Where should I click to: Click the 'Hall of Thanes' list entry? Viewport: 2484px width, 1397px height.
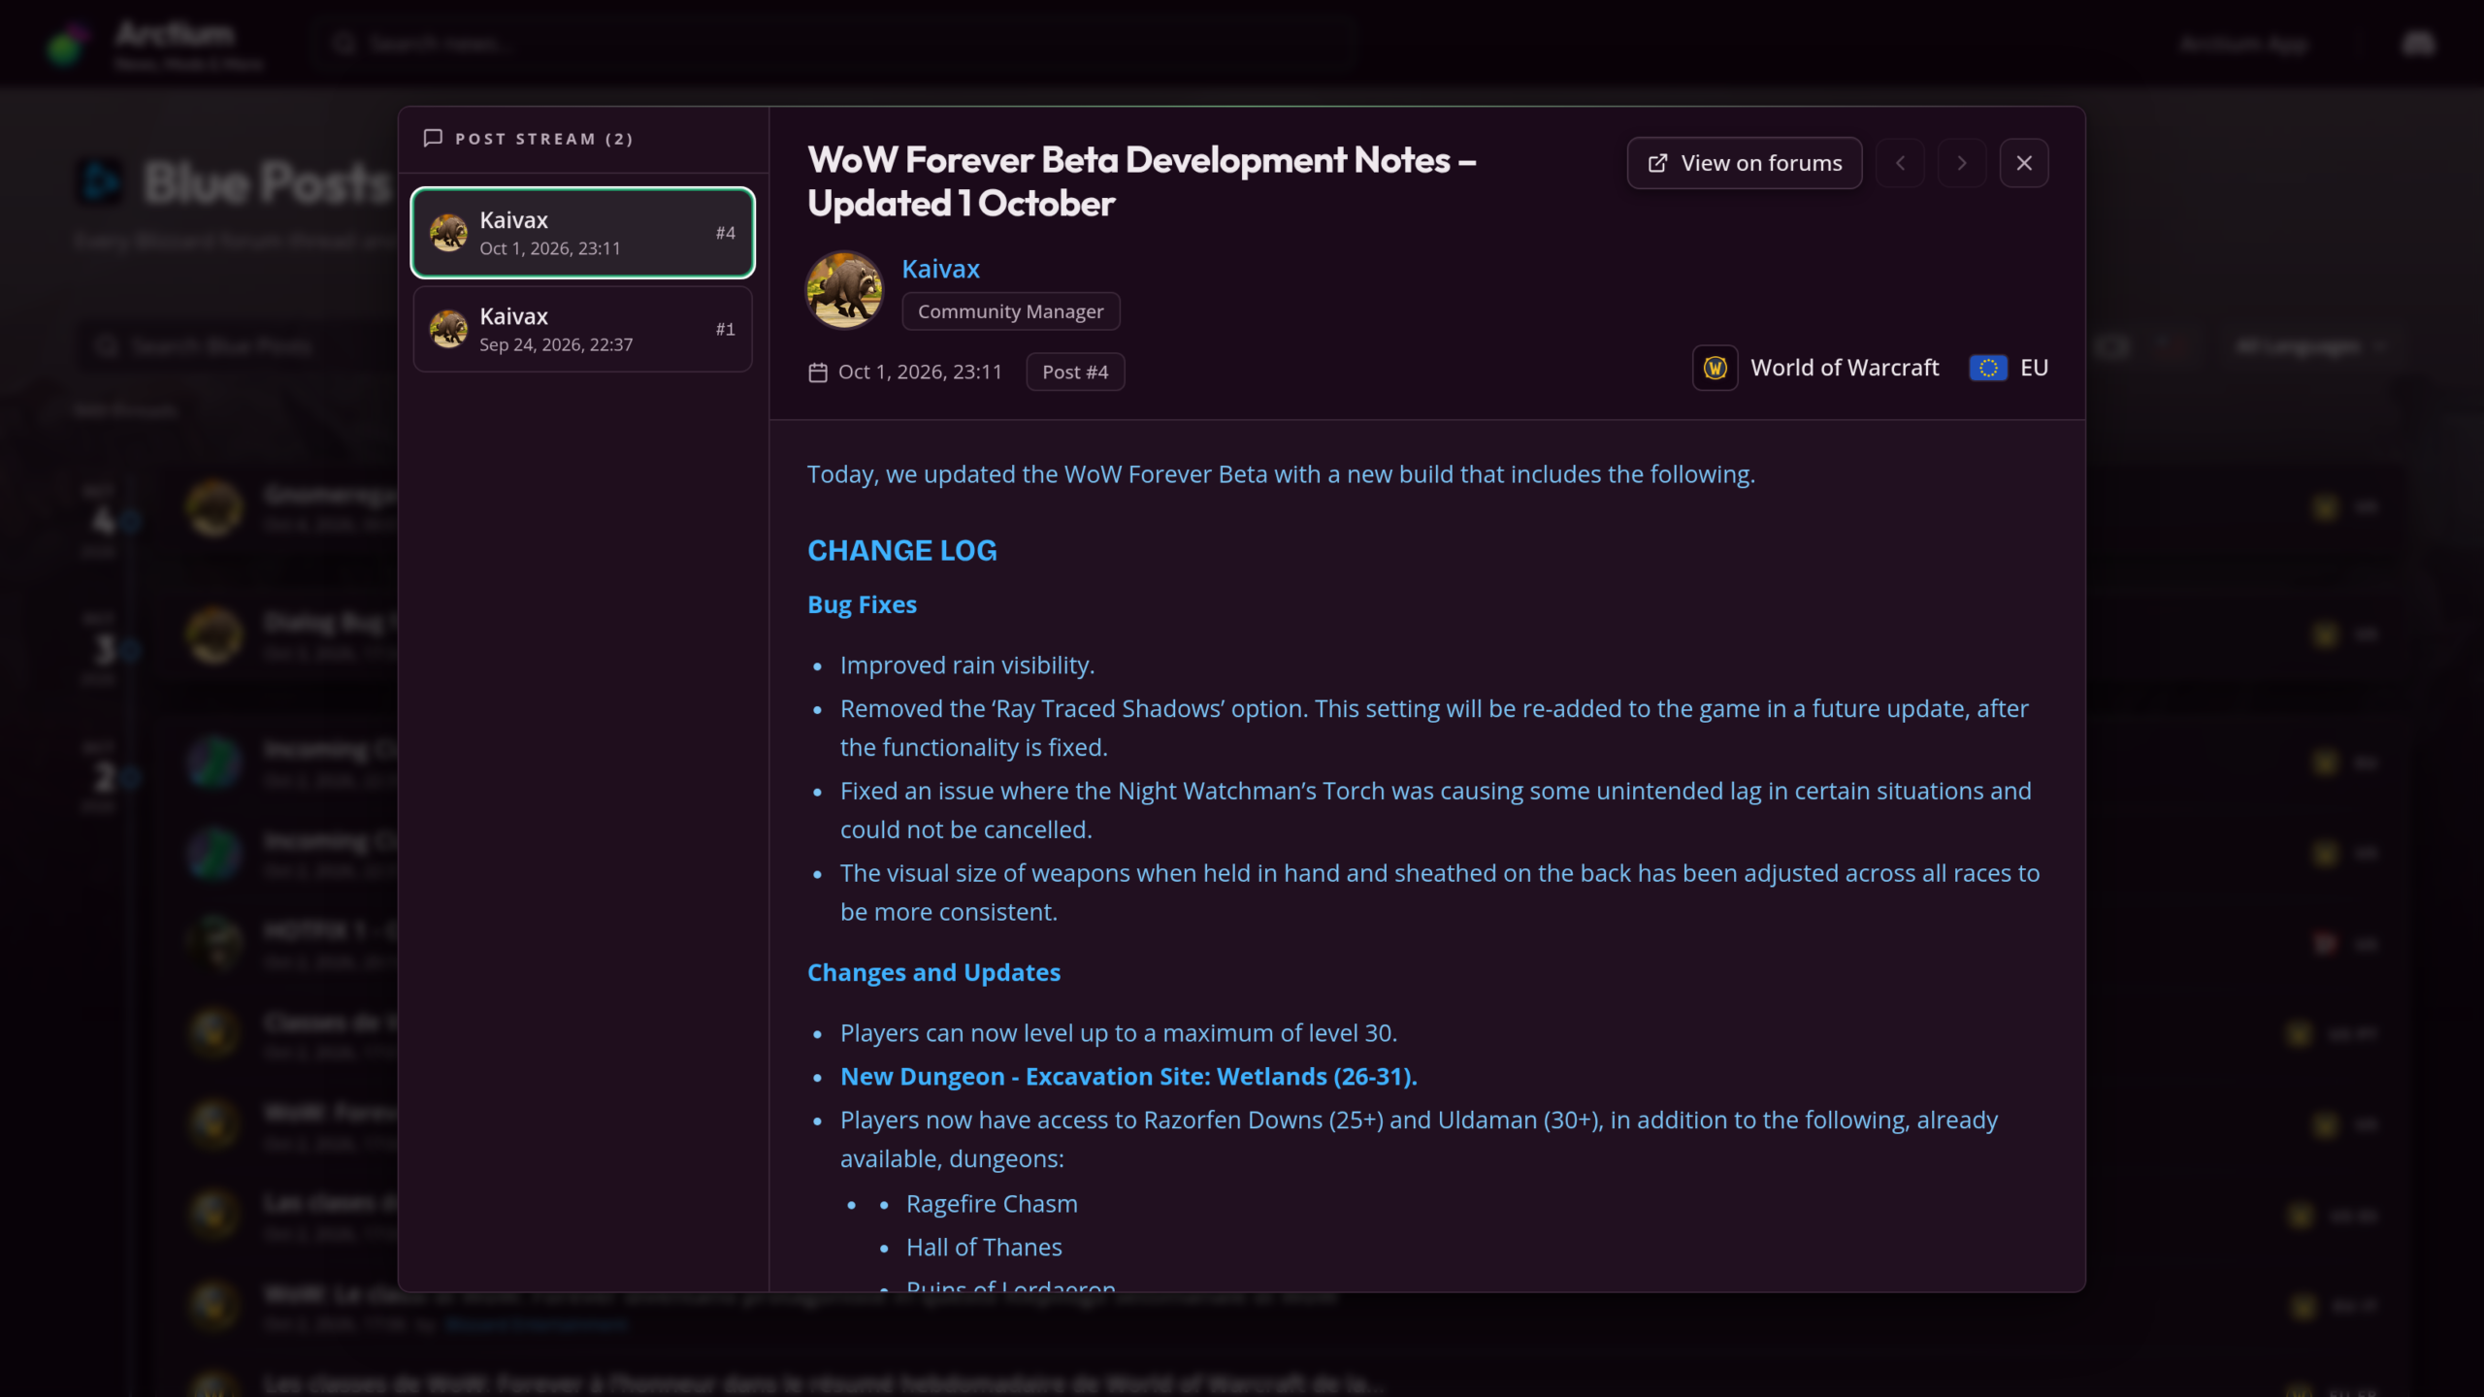[x=984, y=1247]
